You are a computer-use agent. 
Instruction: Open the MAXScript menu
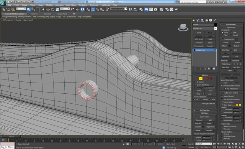[x=106, y=5]
